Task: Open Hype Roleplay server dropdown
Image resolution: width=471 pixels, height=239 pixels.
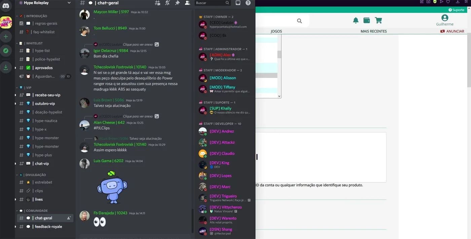Action: (x=45, y=3)
